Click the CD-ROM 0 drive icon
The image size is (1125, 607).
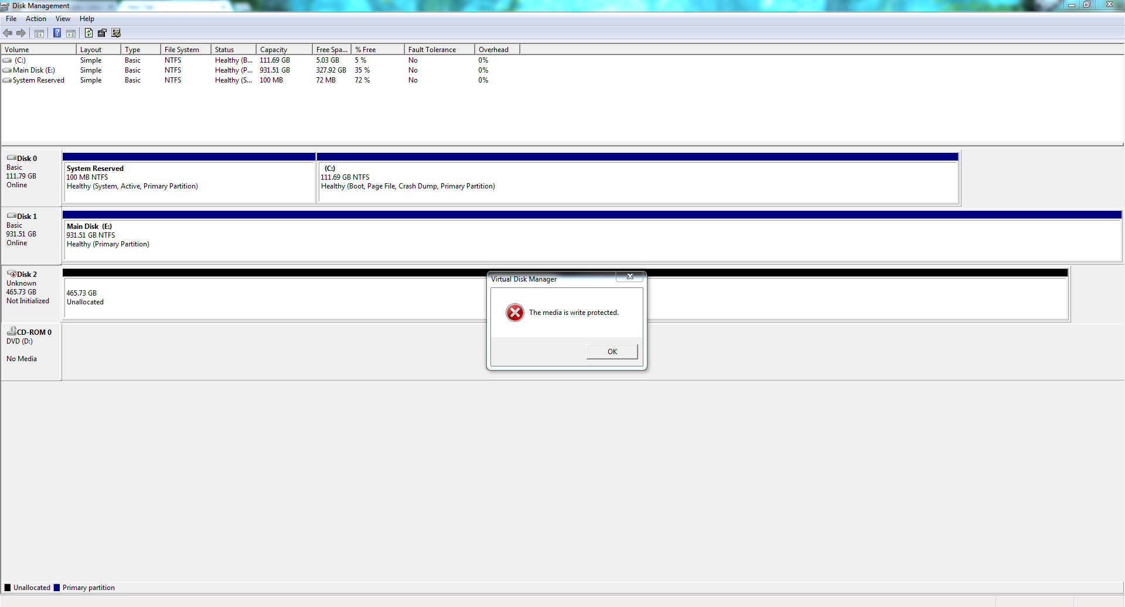tap(11, 331)
